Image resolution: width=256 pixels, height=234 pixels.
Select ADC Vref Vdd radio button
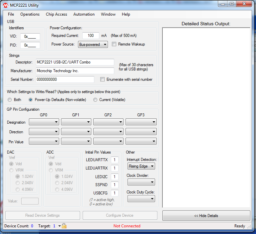(51, 164)
